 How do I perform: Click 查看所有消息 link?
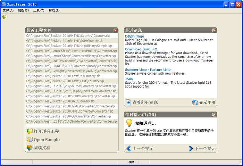pyautogui.click(x=145, y=102)
